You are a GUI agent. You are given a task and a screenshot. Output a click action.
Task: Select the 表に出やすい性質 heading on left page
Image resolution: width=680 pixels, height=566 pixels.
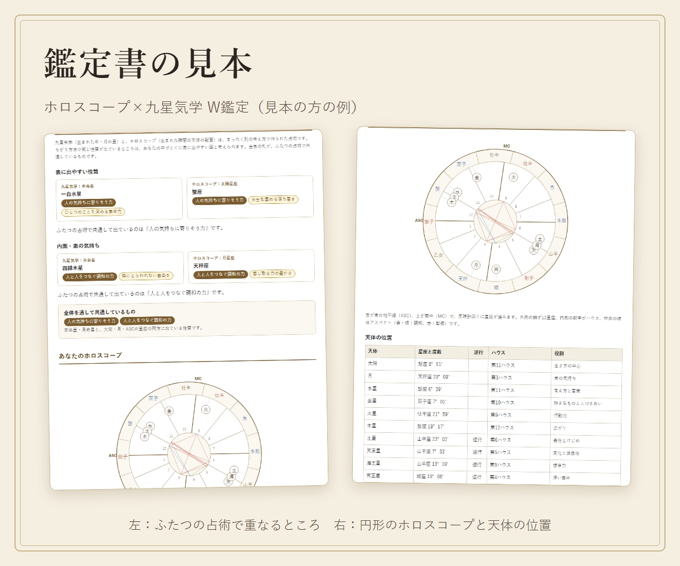click(77, 172)
